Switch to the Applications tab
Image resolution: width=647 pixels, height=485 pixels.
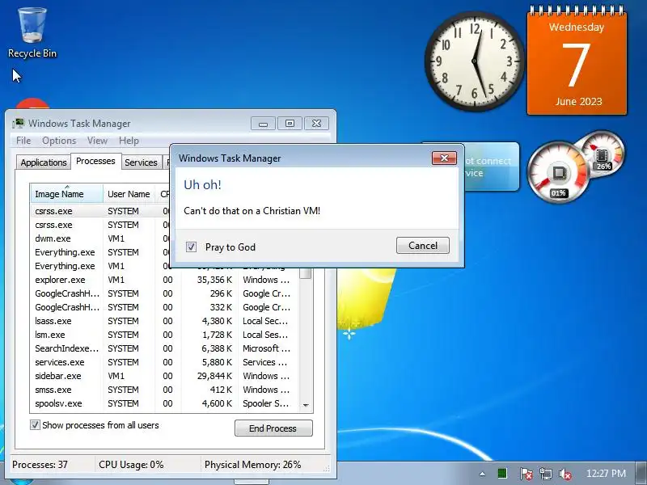44,162
